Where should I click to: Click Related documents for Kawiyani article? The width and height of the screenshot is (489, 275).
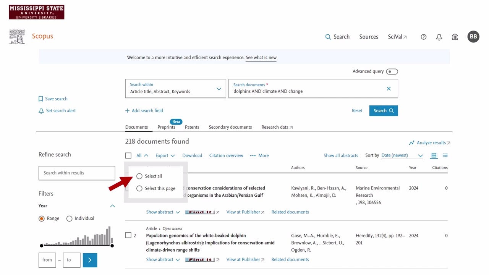[x=290, y=212]
